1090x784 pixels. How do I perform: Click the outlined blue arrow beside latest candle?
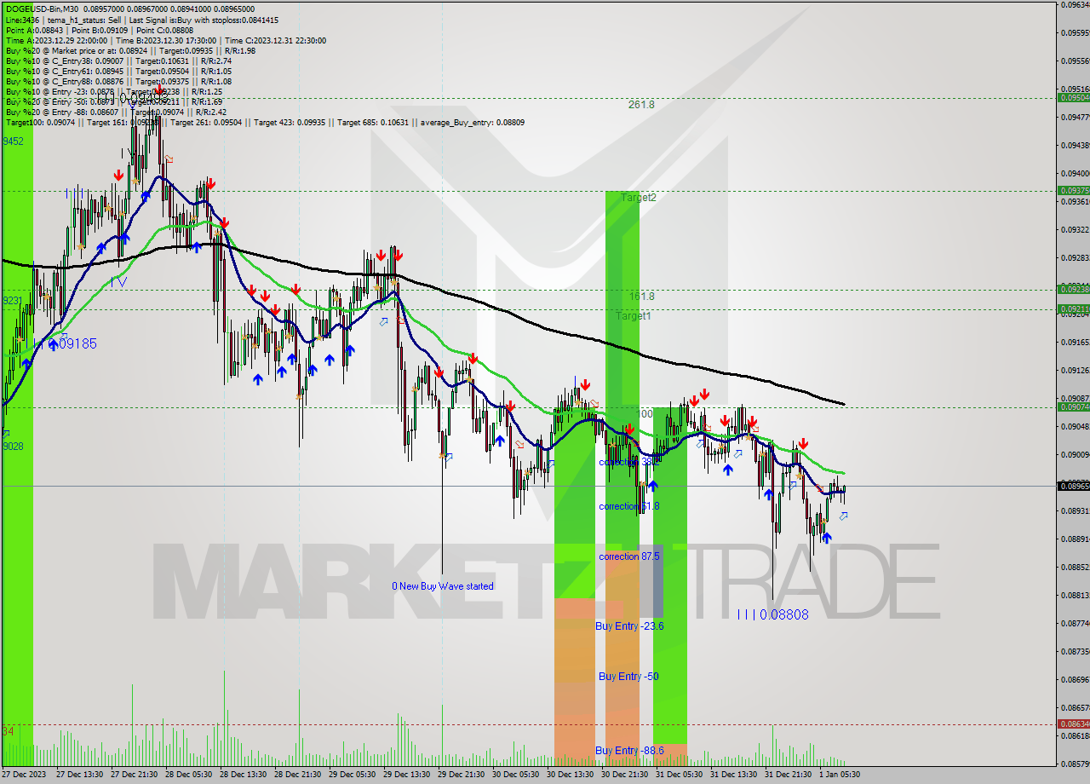843,516
